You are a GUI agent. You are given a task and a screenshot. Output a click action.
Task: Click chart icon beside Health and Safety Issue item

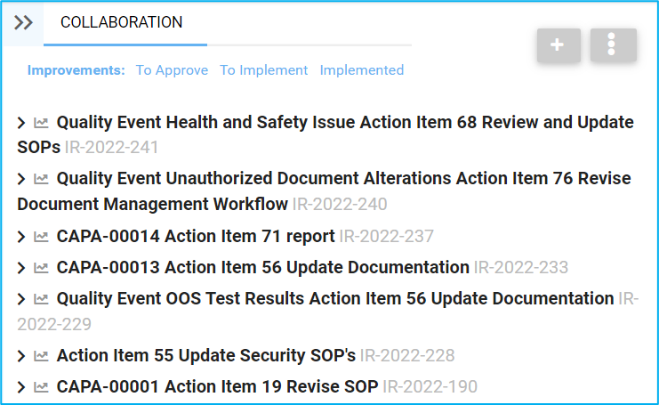tap(41, 123)
